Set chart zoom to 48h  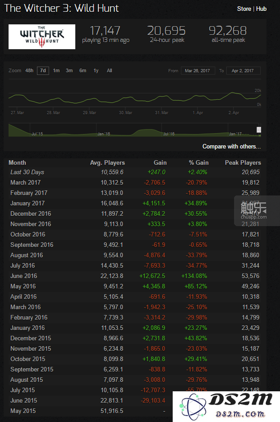point(29,70)
